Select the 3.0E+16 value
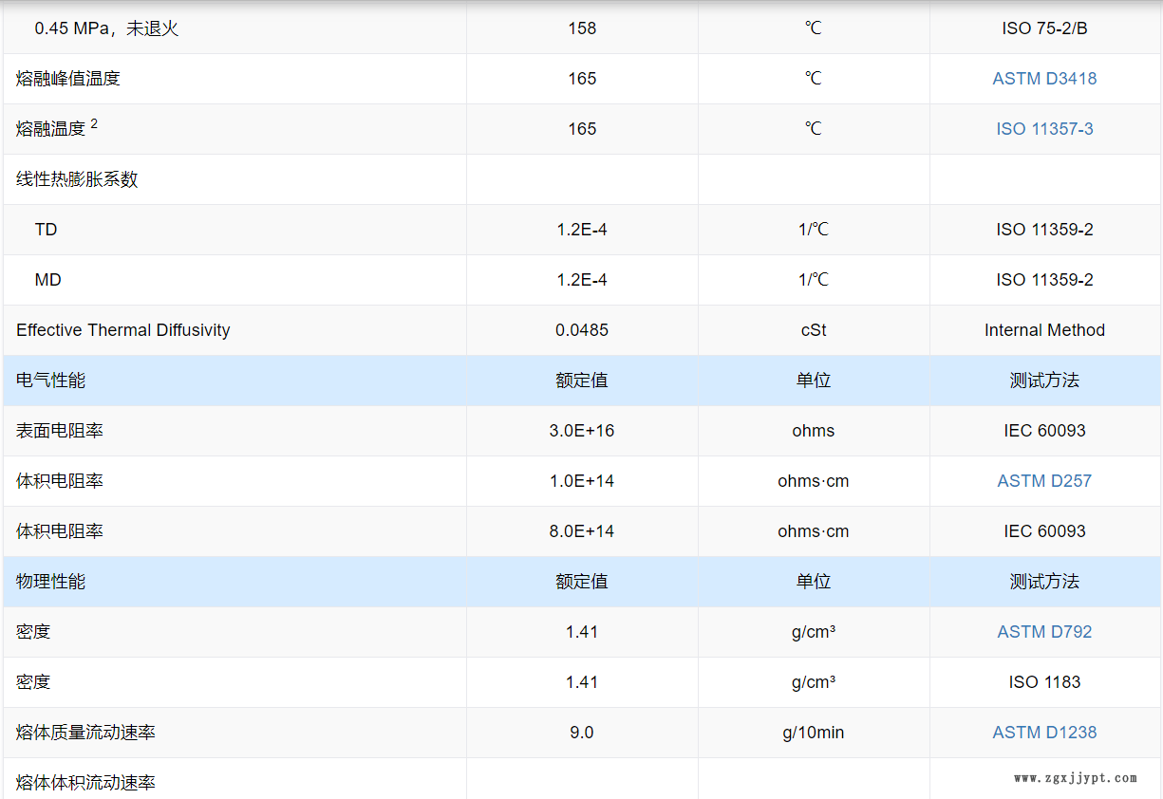 (x=582, y=431)
